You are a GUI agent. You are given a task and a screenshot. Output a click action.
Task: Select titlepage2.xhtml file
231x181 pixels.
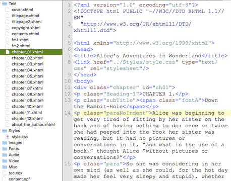pyautogui.click(x=27, y=22)
